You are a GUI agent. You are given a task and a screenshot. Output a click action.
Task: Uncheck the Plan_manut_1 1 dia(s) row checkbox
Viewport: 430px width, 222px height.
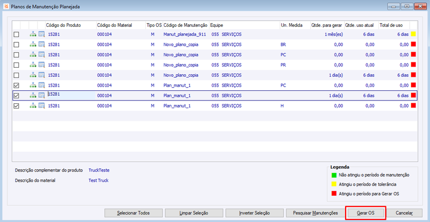[x=17, y=96]
